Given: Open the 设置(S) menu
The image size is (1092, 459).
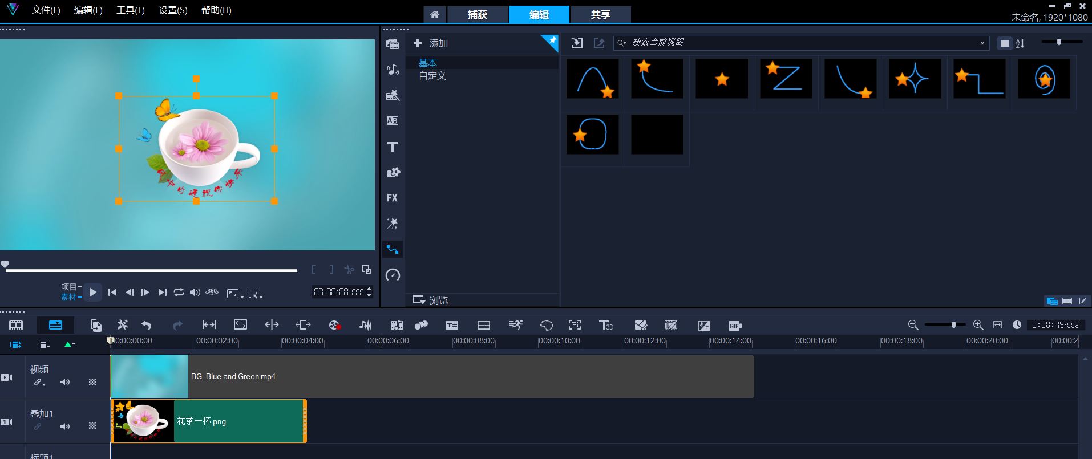Looking at the screenshot, I should 173,10.
